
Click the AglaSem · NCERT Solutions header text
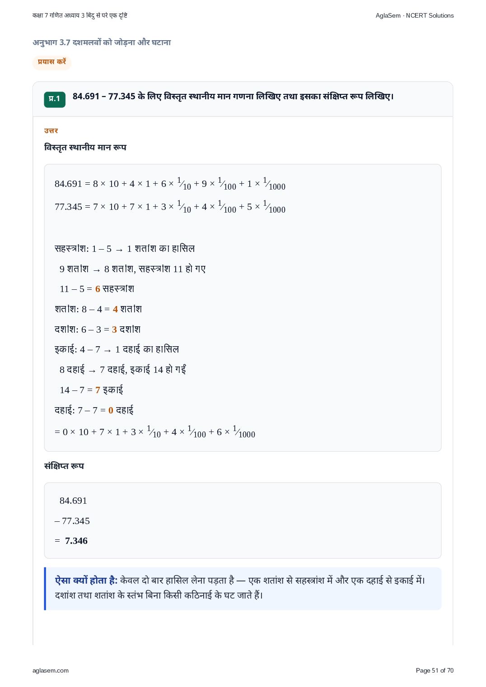click(415, 15)
